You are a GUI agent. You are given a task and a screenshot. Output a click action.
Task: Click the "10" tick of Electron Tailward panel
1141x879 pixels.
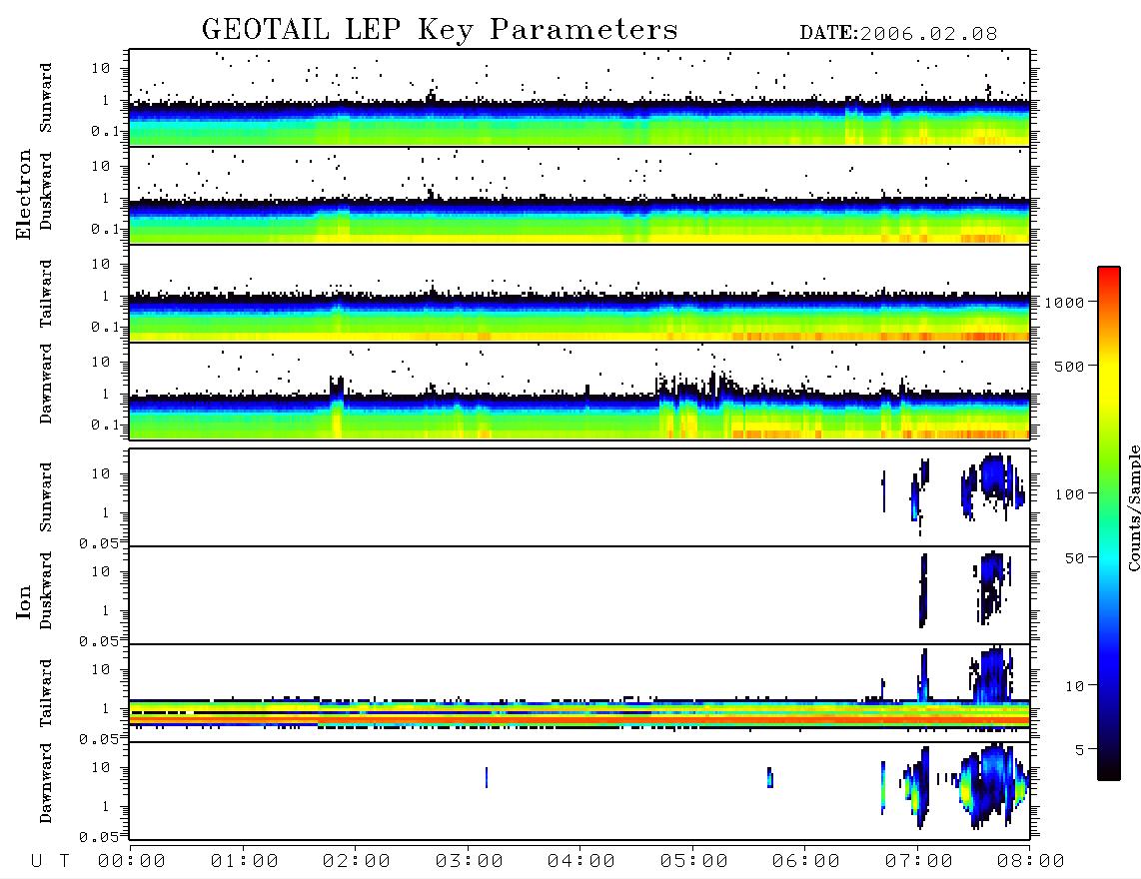101,264
